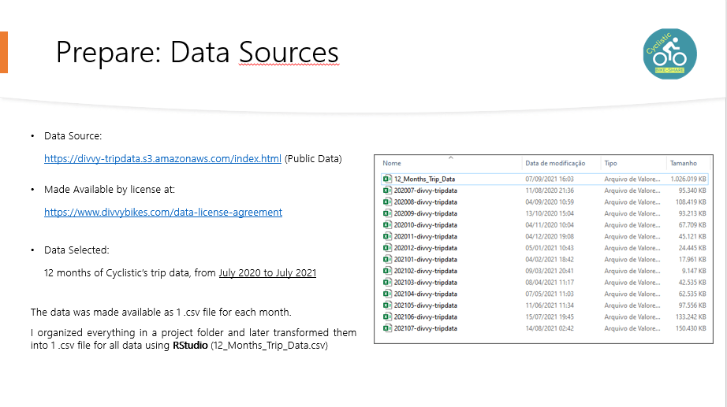Click the file icon for 202010-divvy-tripdata
The image size is (727, 407).
[x=387, y=225]
